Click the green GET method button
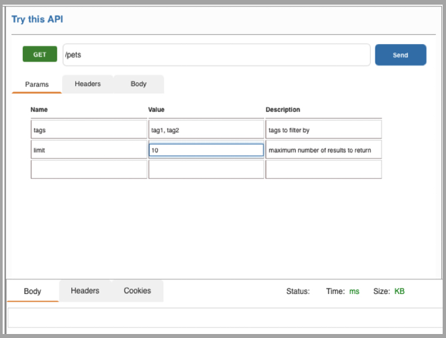The image size is (446, 338). 39,55
